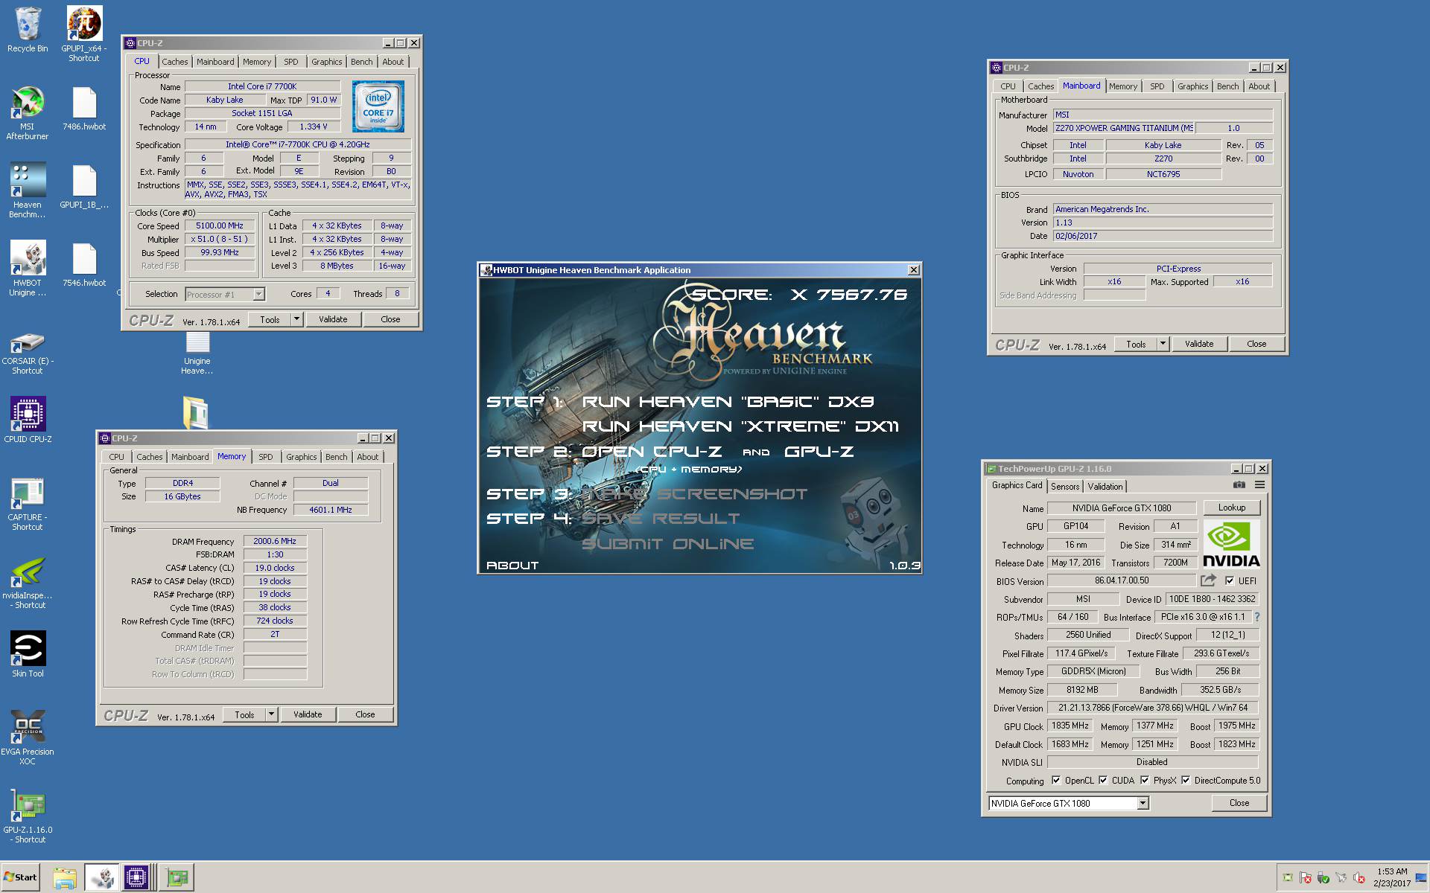Screen dimensions: 1430x893
Task: Launch the CPUID CPU-Z desktop icon
Action: tap(28, 420)
